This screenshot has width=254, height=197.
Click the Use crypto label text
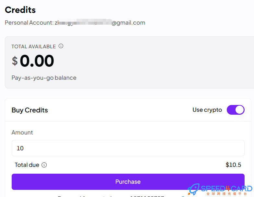207,110
